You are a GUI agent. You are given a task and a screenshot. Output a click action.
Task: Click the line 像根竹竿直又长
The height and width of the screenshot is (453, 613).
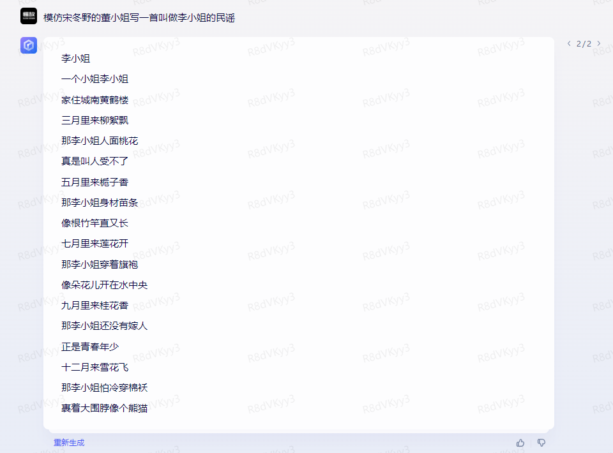tap(95, 223)
